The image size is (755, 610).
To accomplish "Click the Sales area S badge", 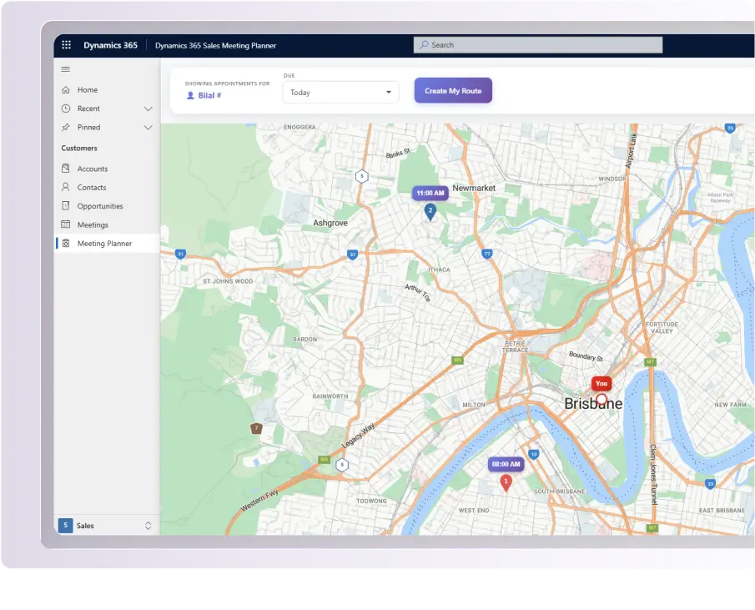I will (x=65, y=525).
